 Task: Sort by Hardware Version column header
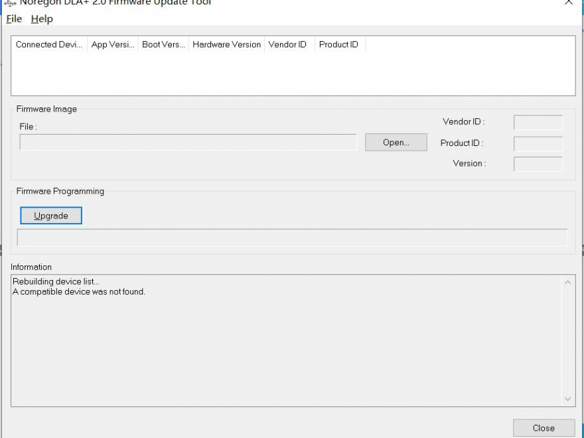(227, 44)
